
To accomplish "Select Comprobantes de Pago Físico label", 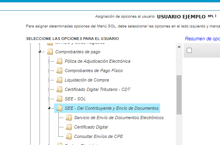I will click(94, 71).
